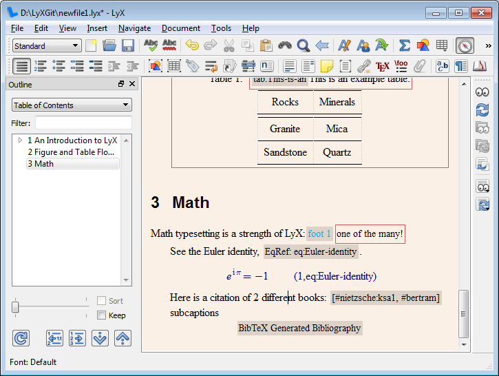Enable the Keep checkbox
499x376 pixels.
(101, 315)
